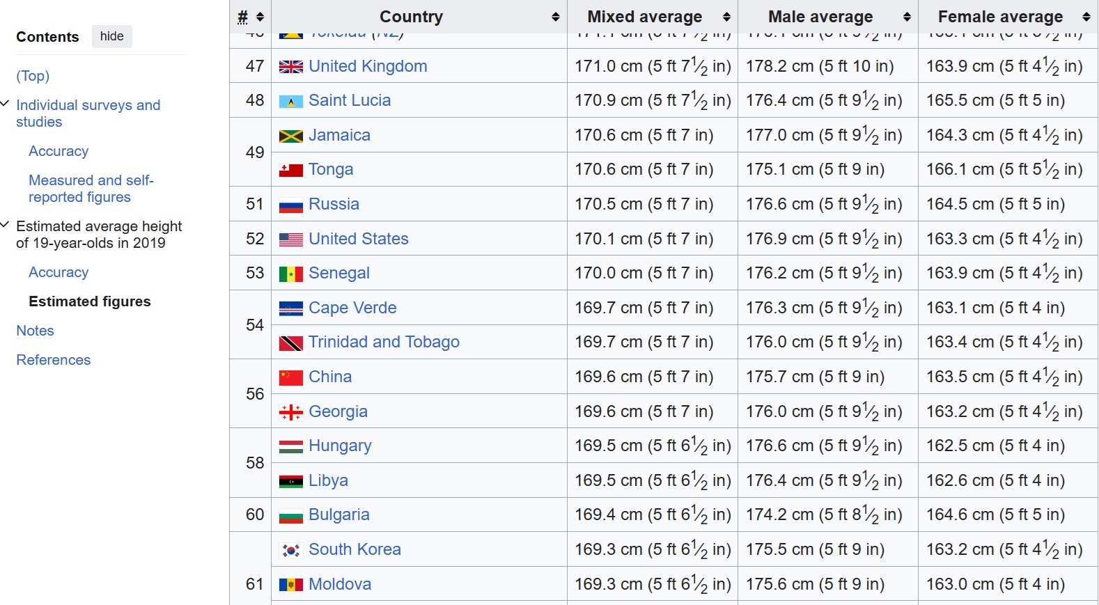Sort table by Country column arrows
Image resolution: width=1099 pixels, height=605 pixels.
point(555,17)
